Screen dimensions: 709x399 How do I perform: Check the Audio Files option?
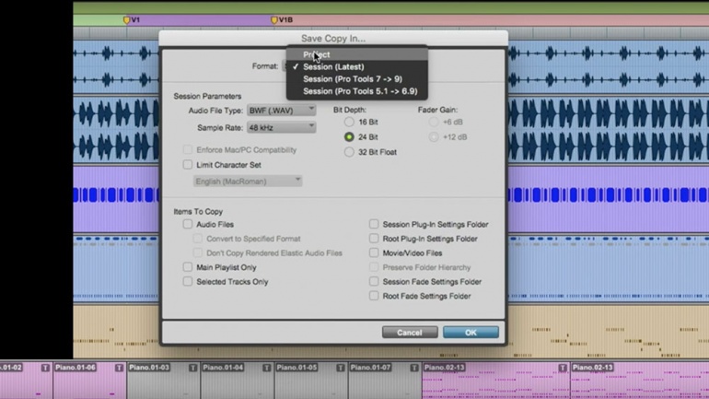coord(188,224)
